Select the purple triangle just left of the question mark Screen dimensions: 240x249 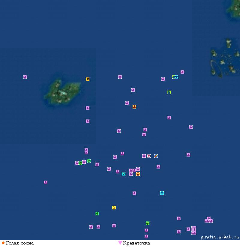click(x=118, y=172)
